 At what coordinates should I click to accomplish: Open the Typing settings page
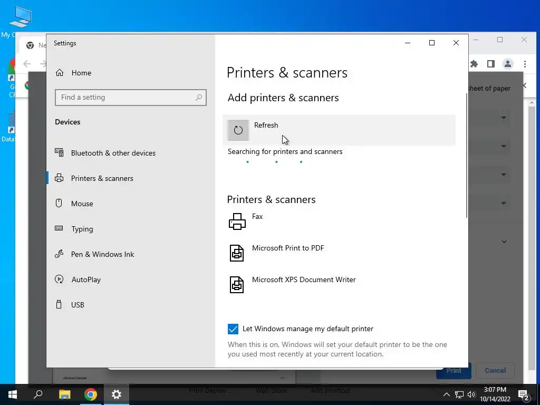click(x=82, y=229)
